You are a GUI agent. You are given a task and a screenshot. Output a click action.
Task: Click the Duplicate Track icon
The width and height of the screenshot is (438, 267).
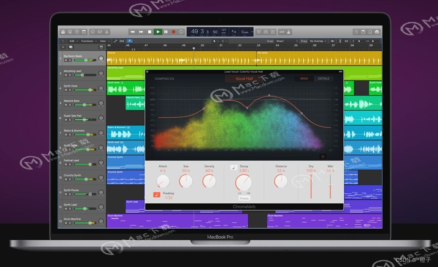pyautogui.click(x=71, y=47)
